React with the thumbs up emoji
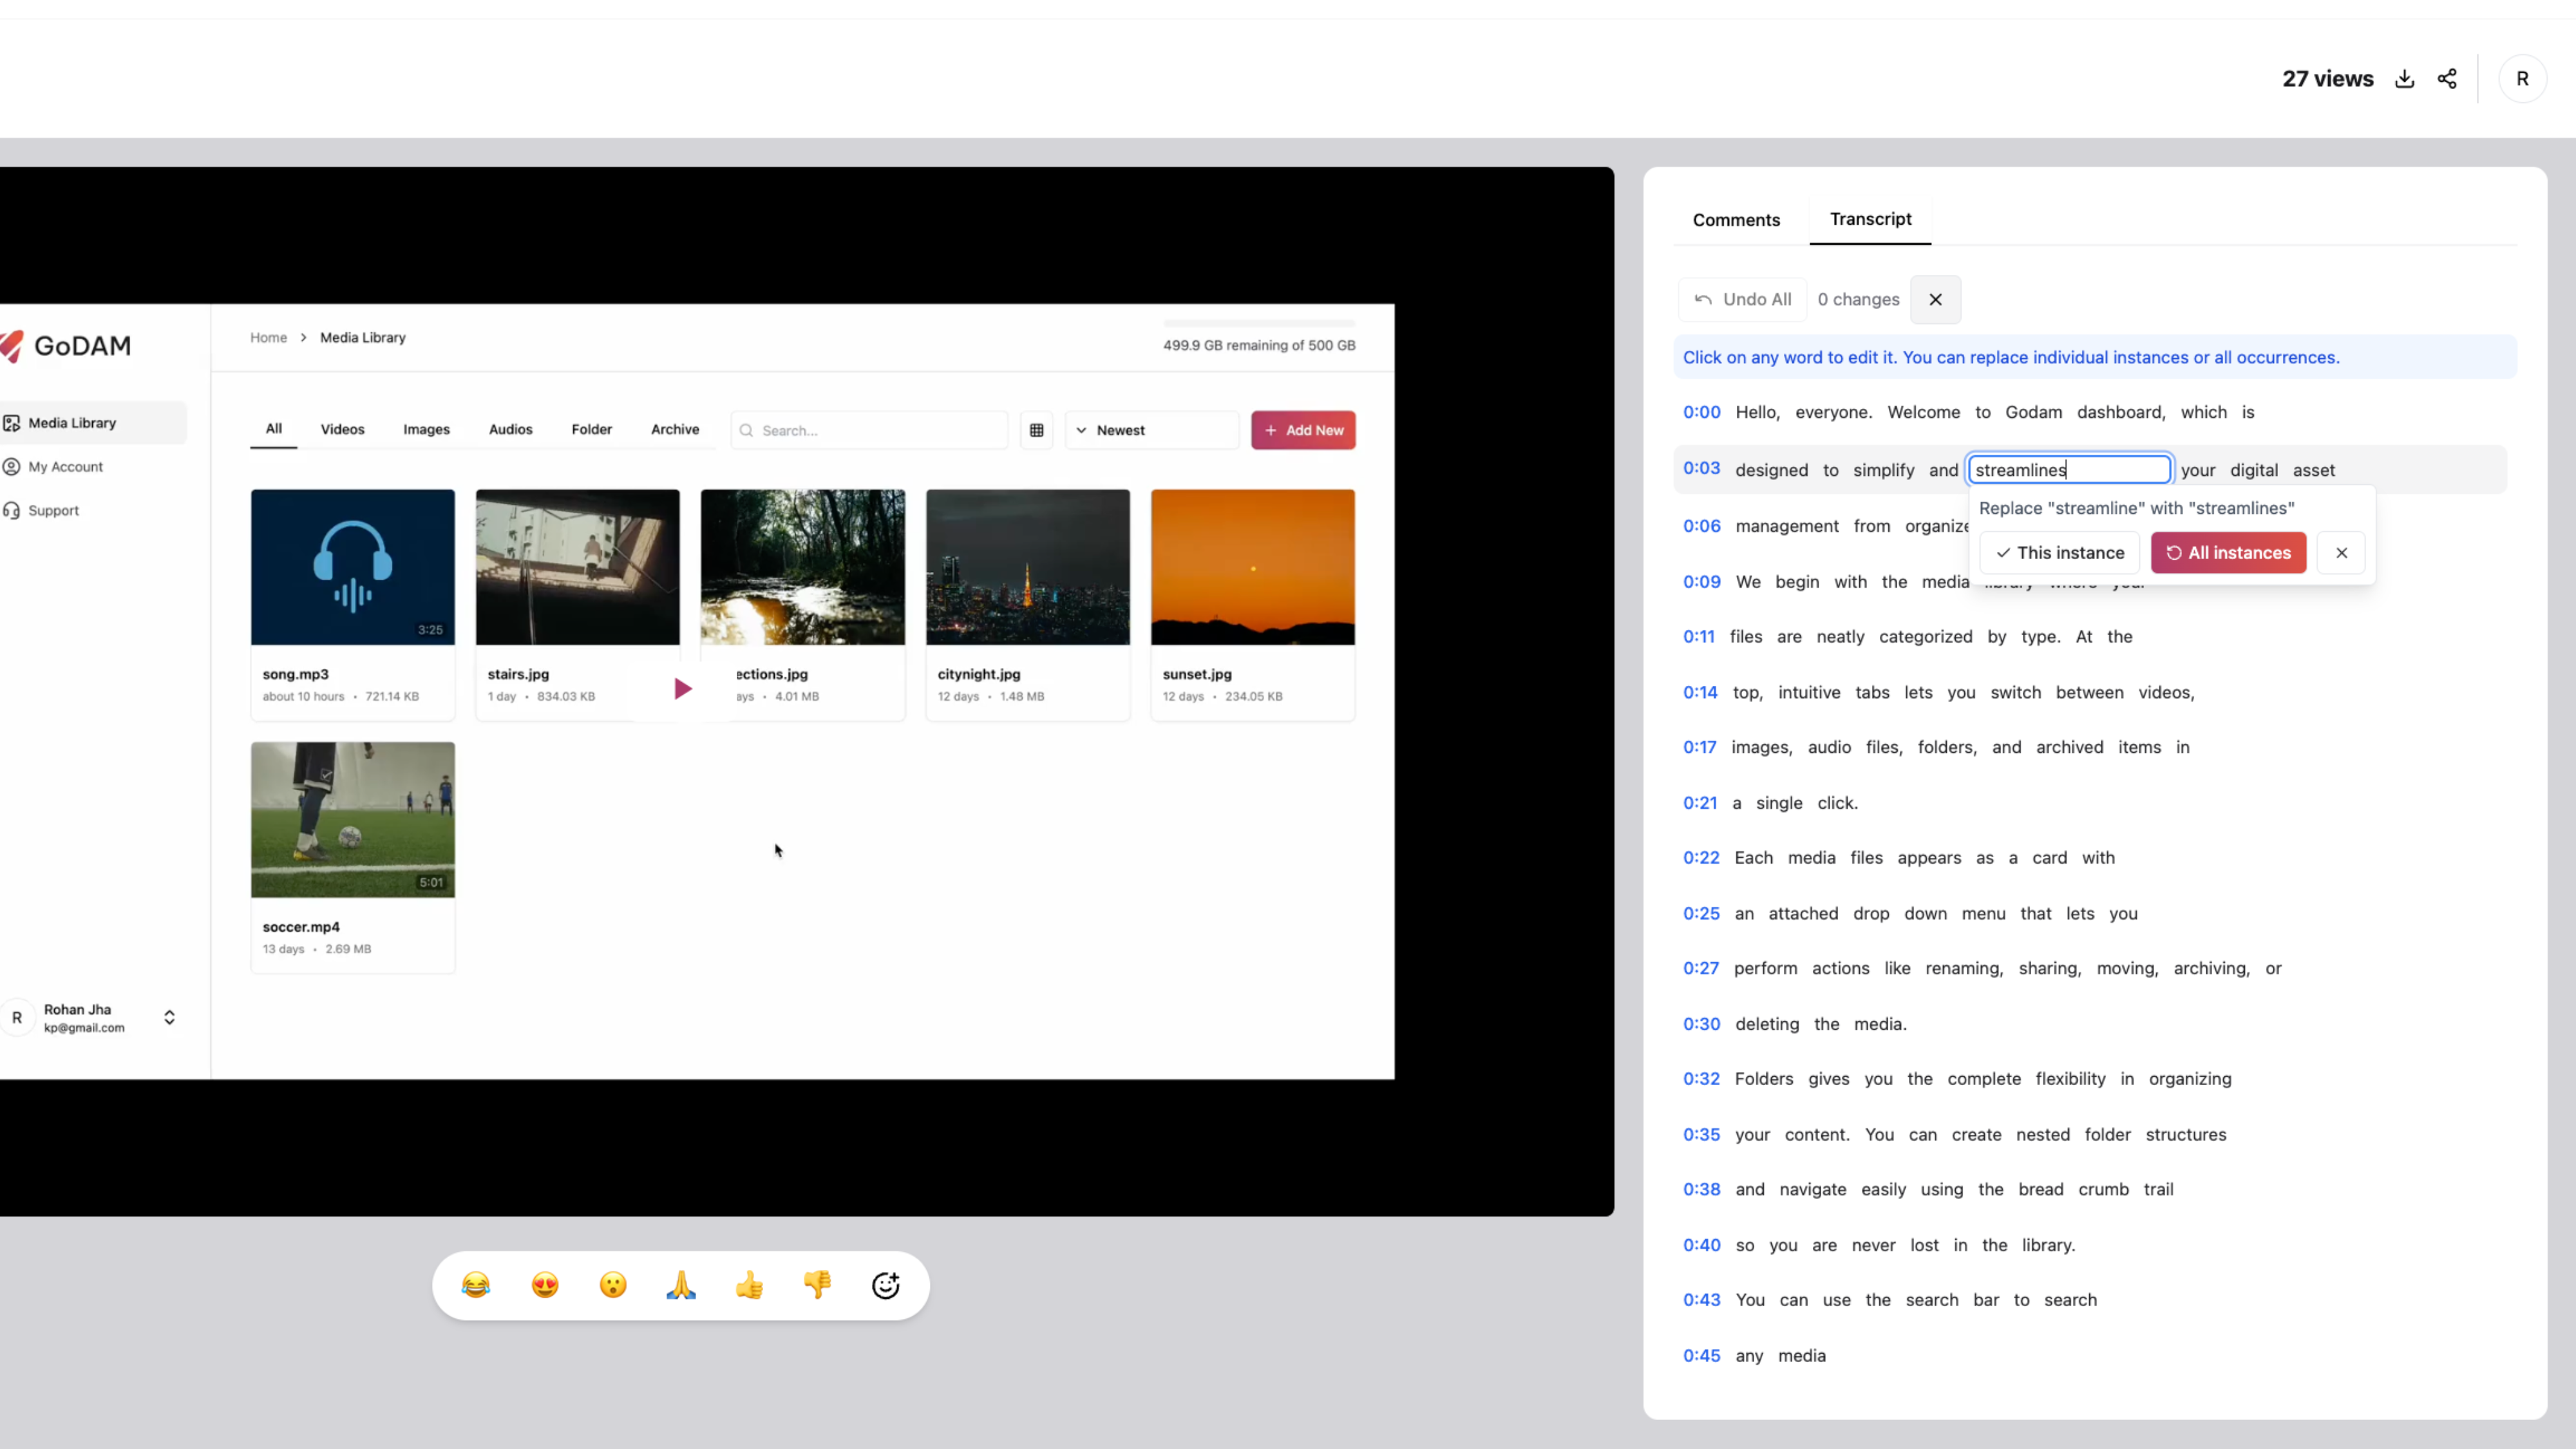This screenshot has height=1449, width=2576. (x=749, y=1285)
